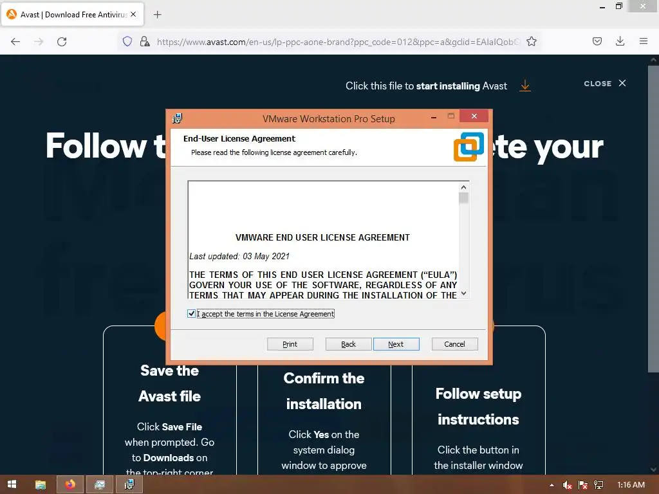This screenshot has height=494, width=659.
Task: Click the network tray icon
Action: pyautogui.click(x=599, y=485)
